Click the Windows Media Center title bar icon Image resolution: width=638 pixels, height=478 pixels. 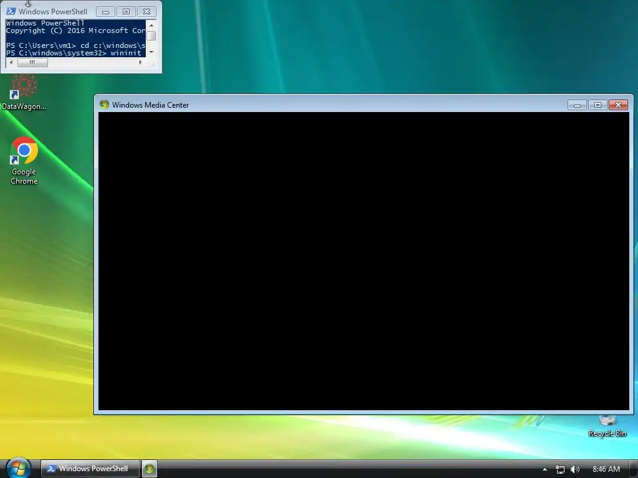(x=104, y=105)
